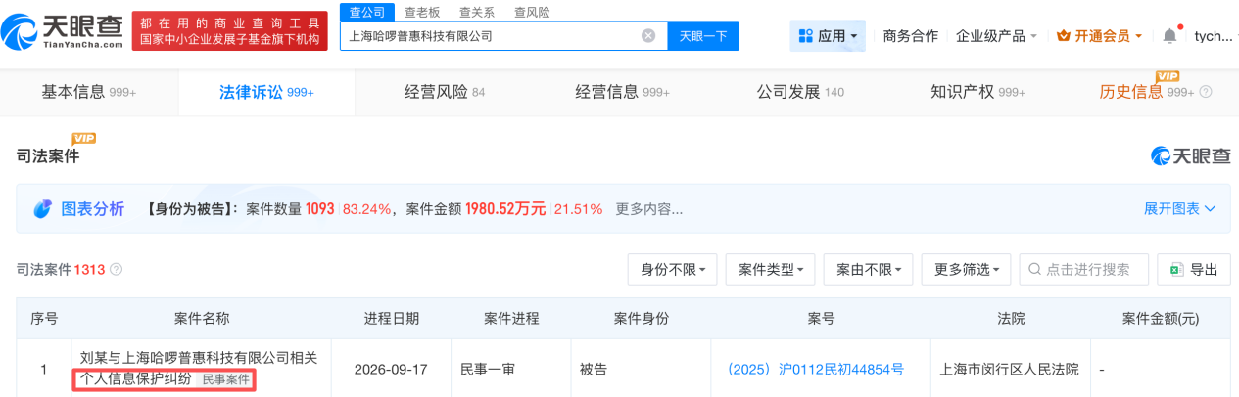Image resolution: width=1239 pixels, height=397 pixels.
Task: Open the 身份不限 filter
Action: 673,270
